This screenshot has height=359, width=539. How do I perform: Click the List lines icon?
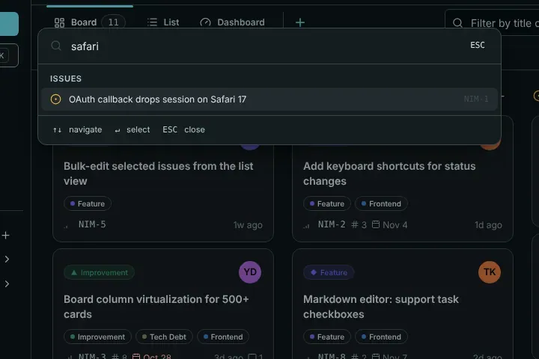pos(152,22)
